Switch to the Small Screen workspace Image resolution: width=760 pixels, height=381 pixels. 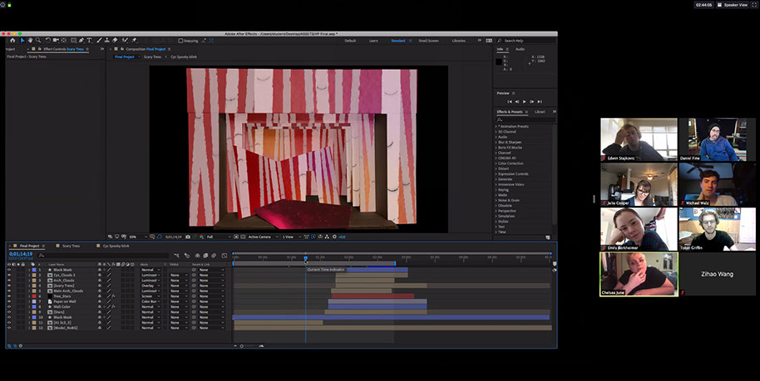(428, 40)
